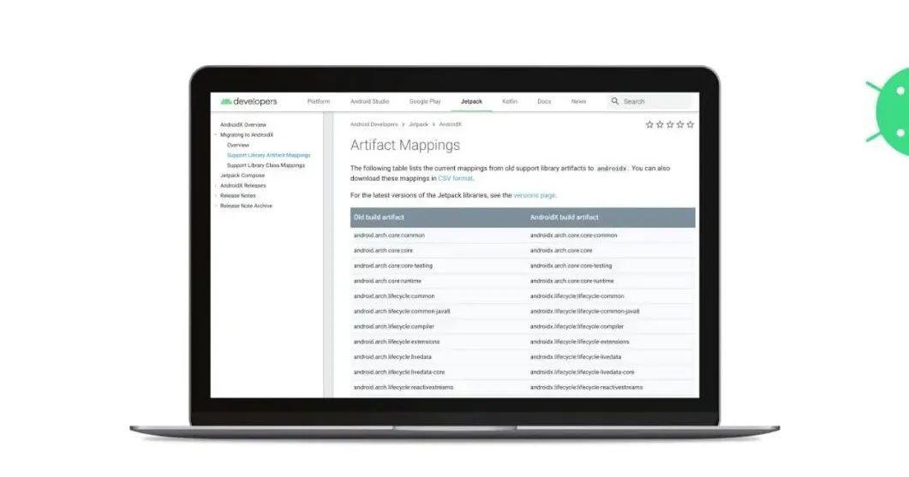Go to the Kotlin tab
Screen dimensions: 909x477
(x=510, y=101)
